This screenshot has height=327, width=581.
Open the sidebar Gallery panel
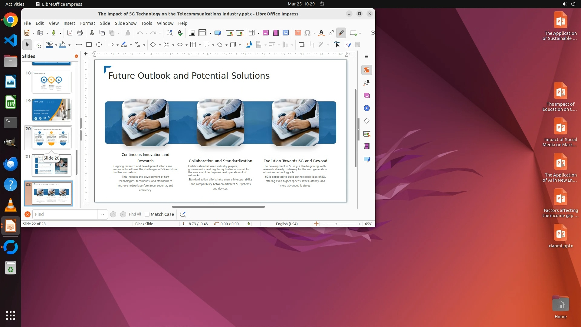click(367, 96)
